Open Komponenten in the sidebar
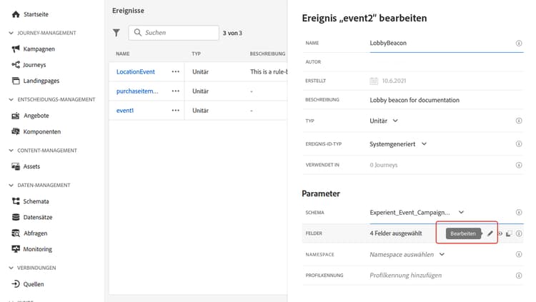 tap(42, 131)
